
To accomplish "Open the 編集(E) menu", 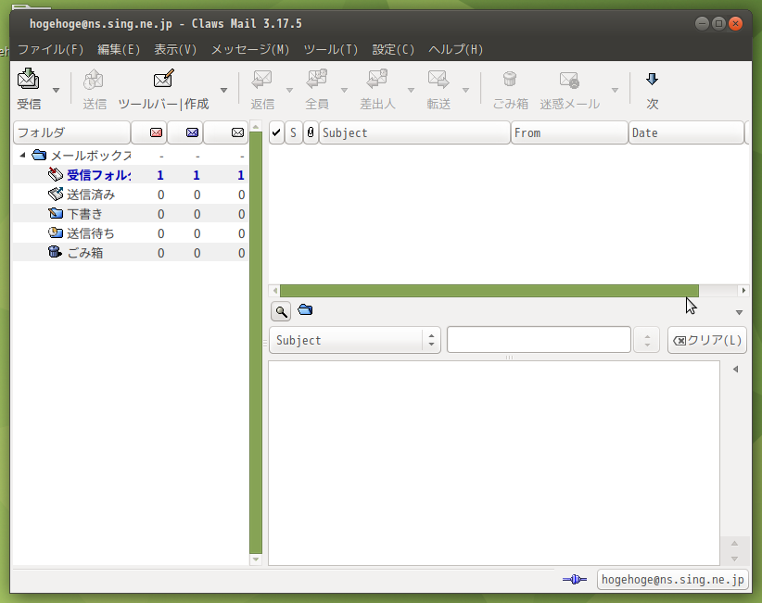I will (x=119, y=49).
